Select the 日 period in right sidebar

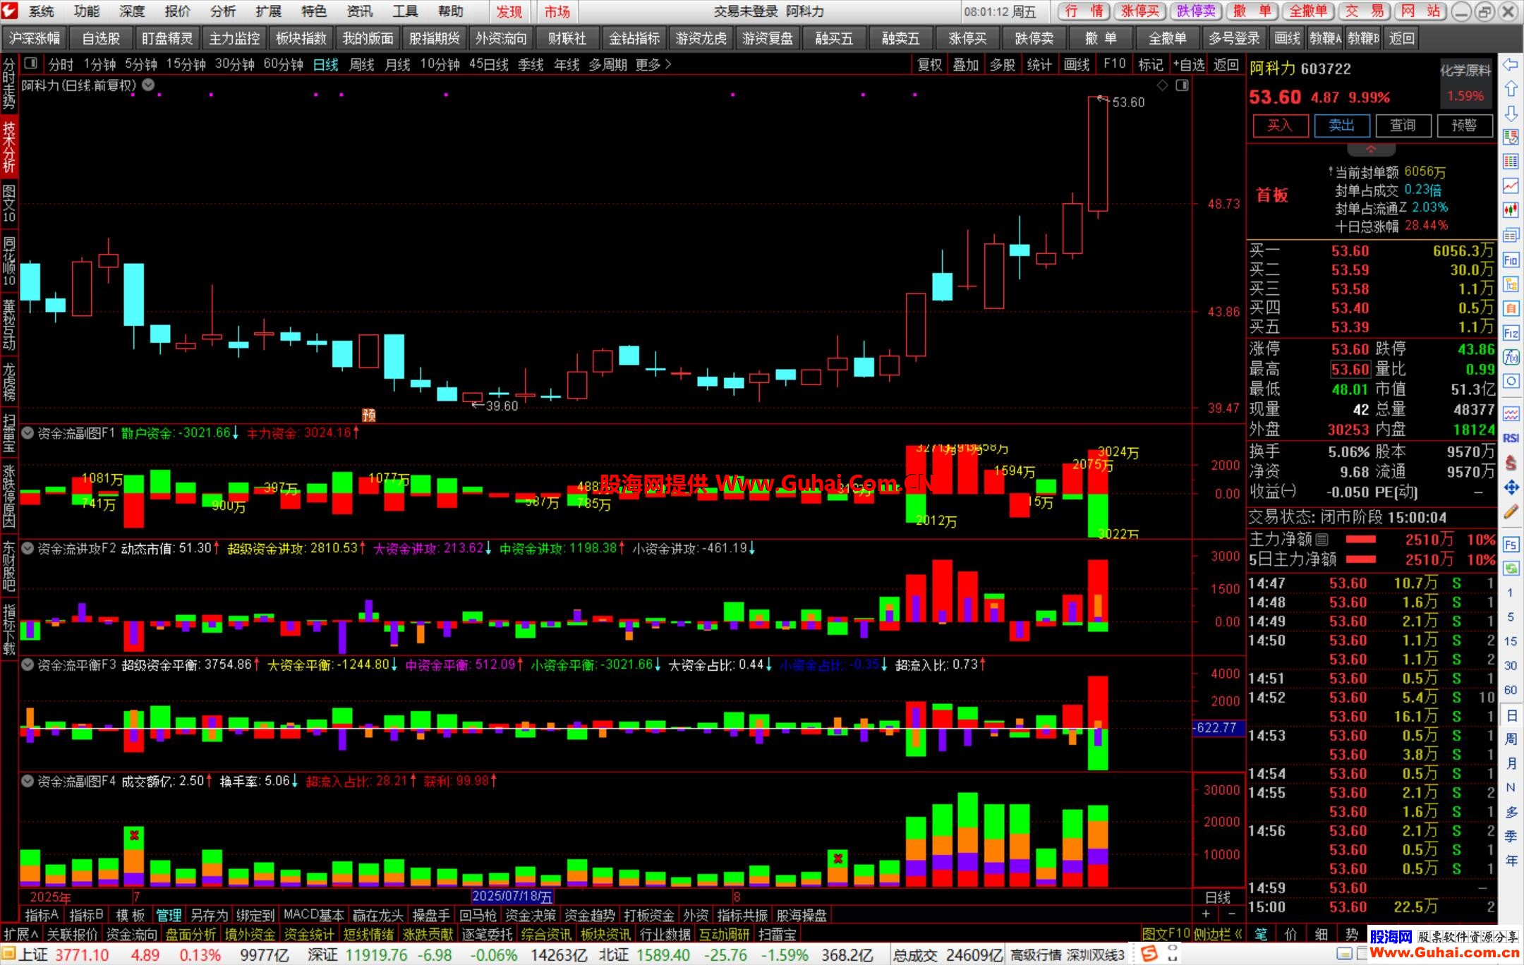(1511, 715)
